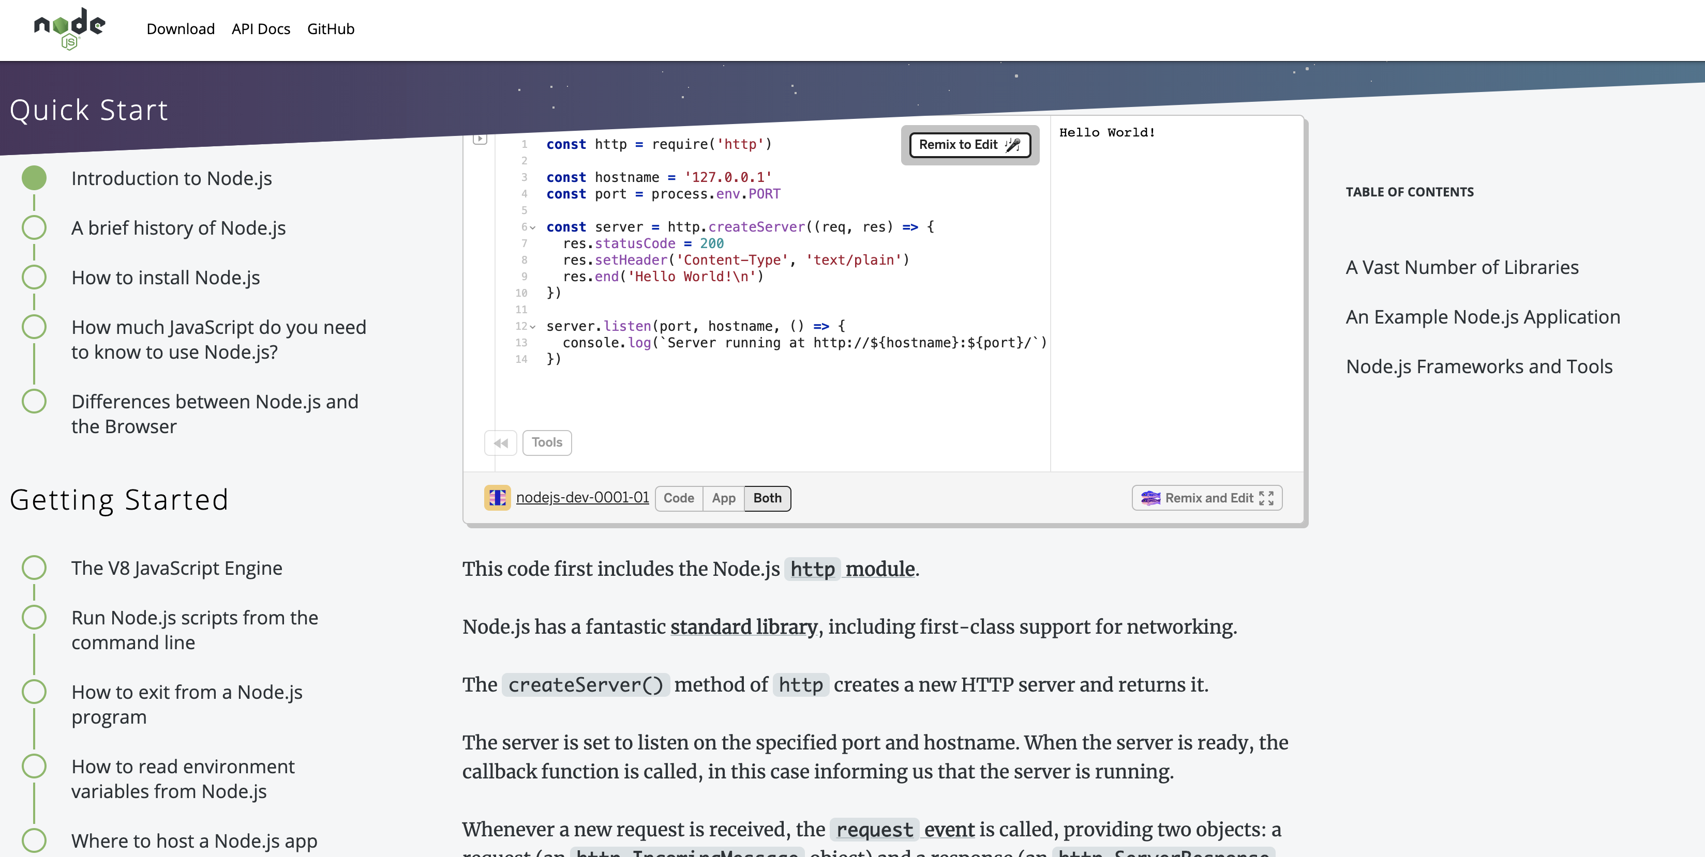Viewport: 1705px width, 857px height.
Task: Click the Node.js logo
Action: (69, 28)
